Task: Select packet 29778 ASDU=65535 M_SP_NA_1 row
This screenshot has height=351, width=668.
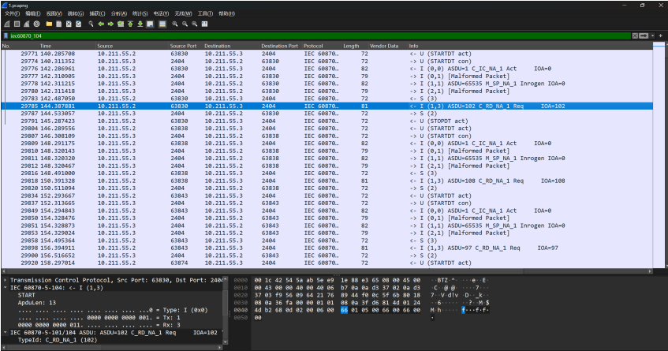Action: click(x=327, y=84)
